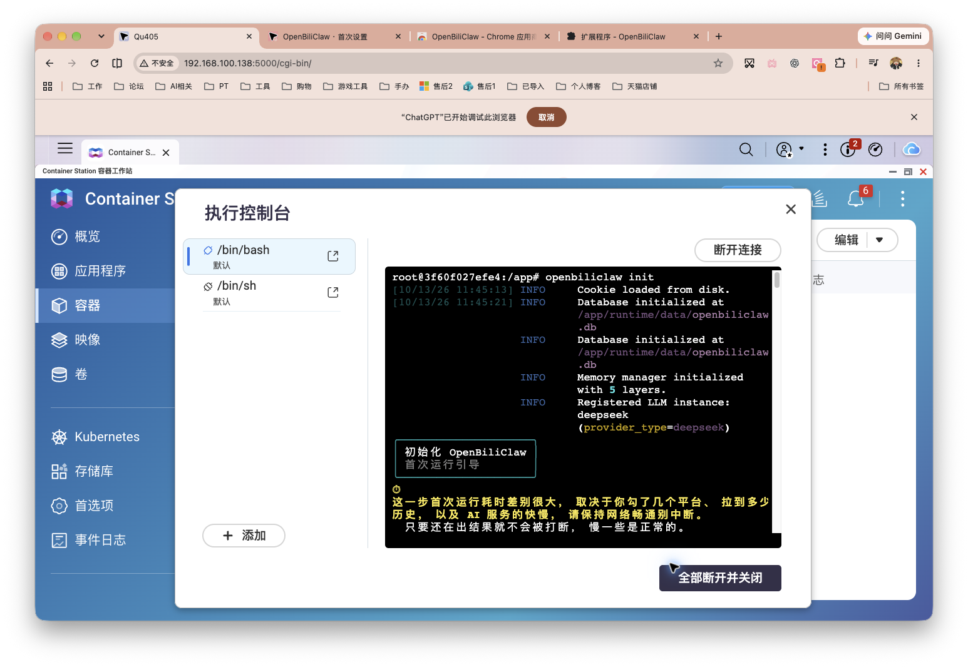The width and height of the screenshot is (968, 667).
Task: Open the 售后2 bookmark
Action: tap(436, 86)
